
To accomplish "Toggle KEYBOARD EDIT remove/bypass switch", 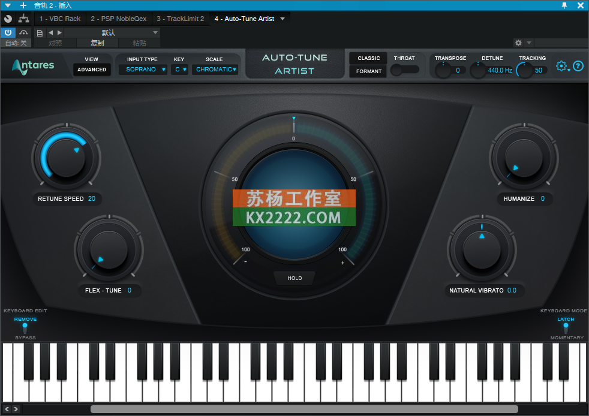I will click(25, 328).
